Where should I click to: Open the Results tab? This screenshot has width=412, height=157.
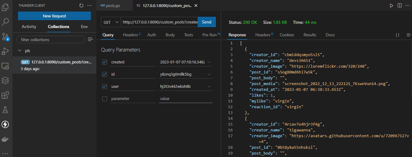[x=310, y=35]
